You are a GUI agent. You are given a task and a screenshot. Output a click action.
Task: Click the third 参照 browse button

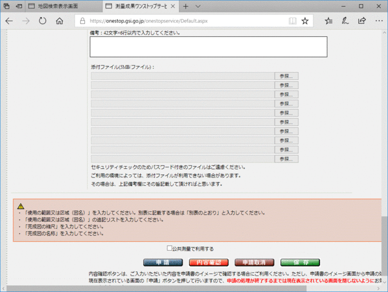point(286,95)
